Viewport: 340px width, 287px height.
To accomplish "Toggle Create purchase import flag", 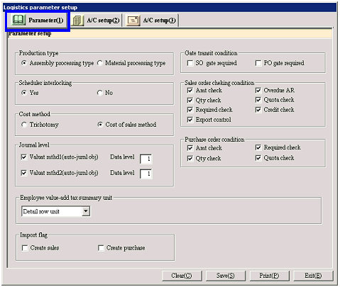I will point(101,248).
